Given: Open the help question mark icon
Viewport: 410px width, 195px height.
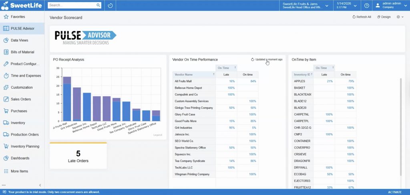Looking at the screenshot, I should [x=366, y=6].
